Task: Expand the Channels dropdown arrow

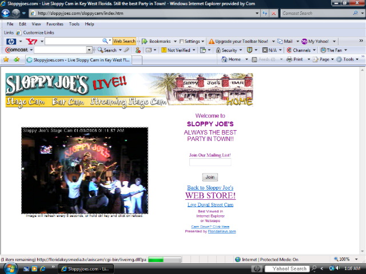Action: pyautogui.click(x=314, y=50)
